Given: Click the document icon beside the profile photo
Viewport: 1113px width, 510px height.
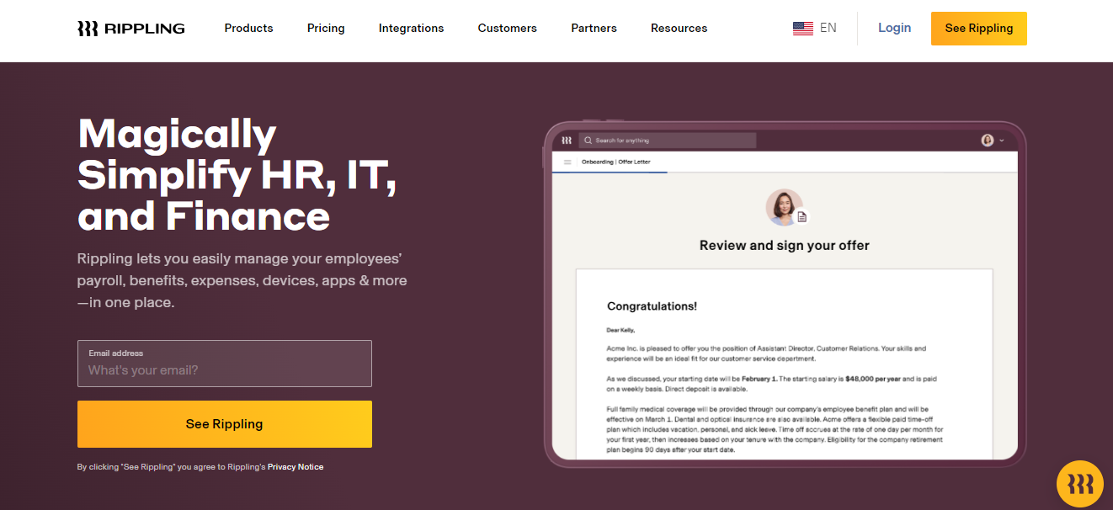Looking at the screenshot, I should click(x=802, y=217).
